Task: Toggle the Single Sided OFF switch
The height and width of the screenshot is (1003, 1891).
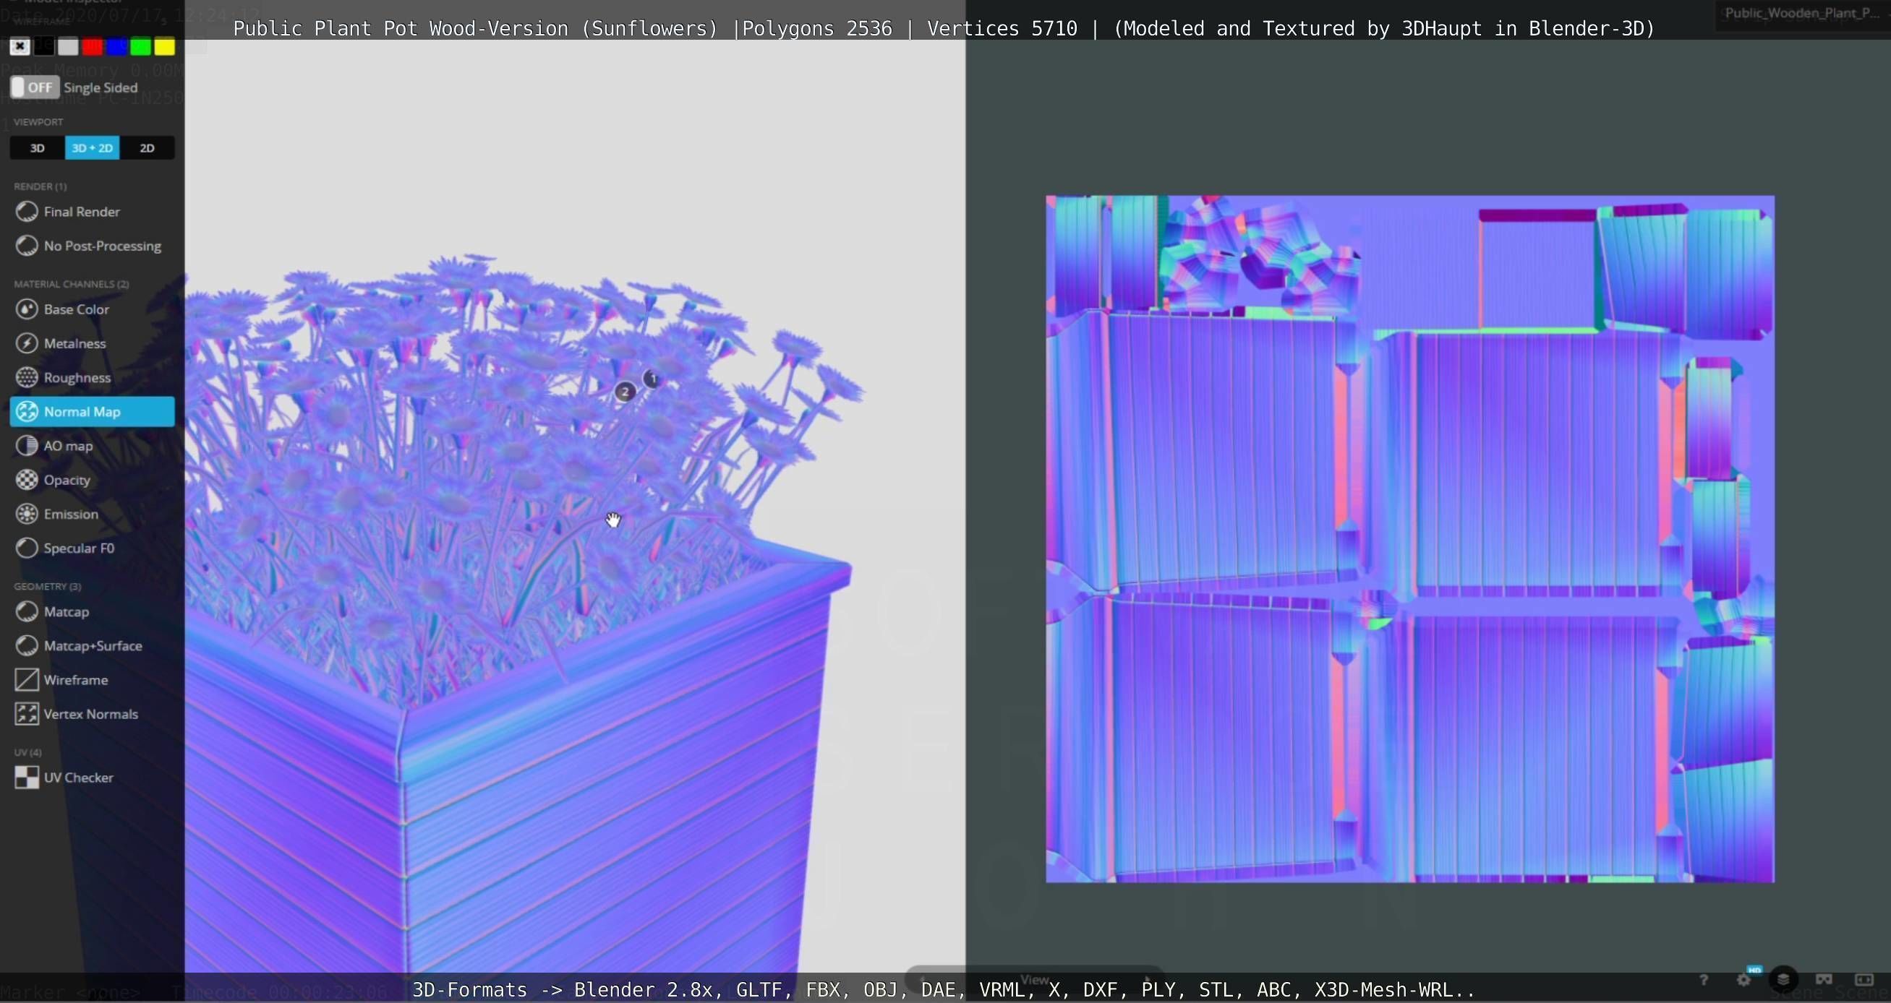Action: click(35, 87)
